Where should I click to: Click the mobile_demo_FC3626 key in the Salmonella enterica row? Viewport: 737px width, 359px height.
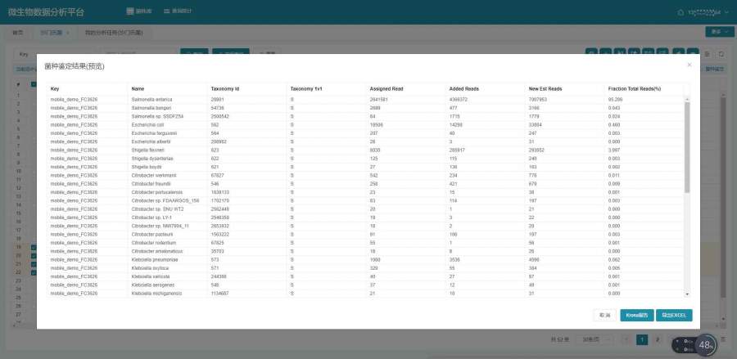pos(74,100)
